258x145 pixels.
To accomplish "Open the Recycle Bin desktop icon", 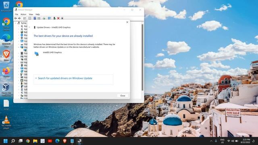I will click(6, 7).
